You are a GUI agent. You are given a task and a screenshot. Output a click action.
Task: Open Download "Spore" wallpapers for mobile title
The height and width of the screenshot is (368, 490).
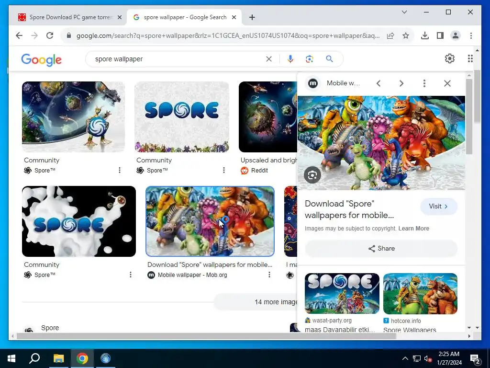(349, 209)
